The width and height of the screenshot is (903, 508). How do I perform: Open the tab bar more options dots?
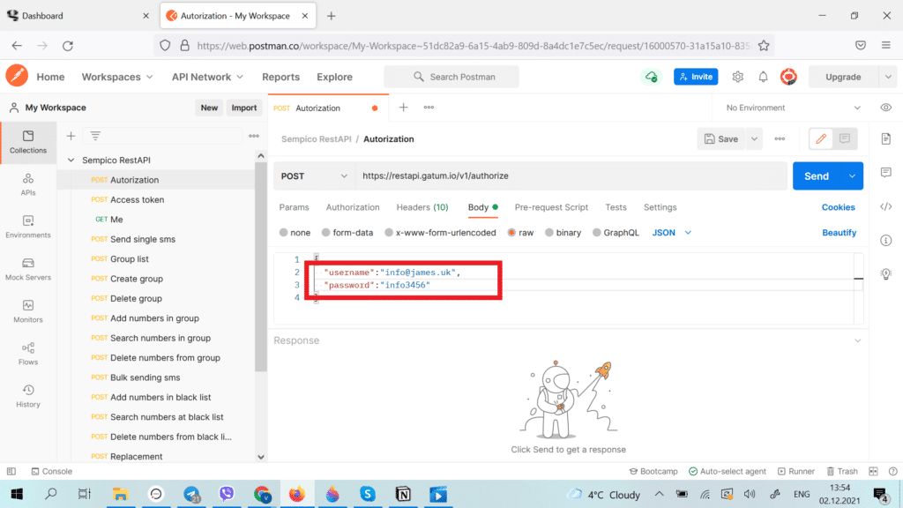pyautogui.click(x=429, y=107)
